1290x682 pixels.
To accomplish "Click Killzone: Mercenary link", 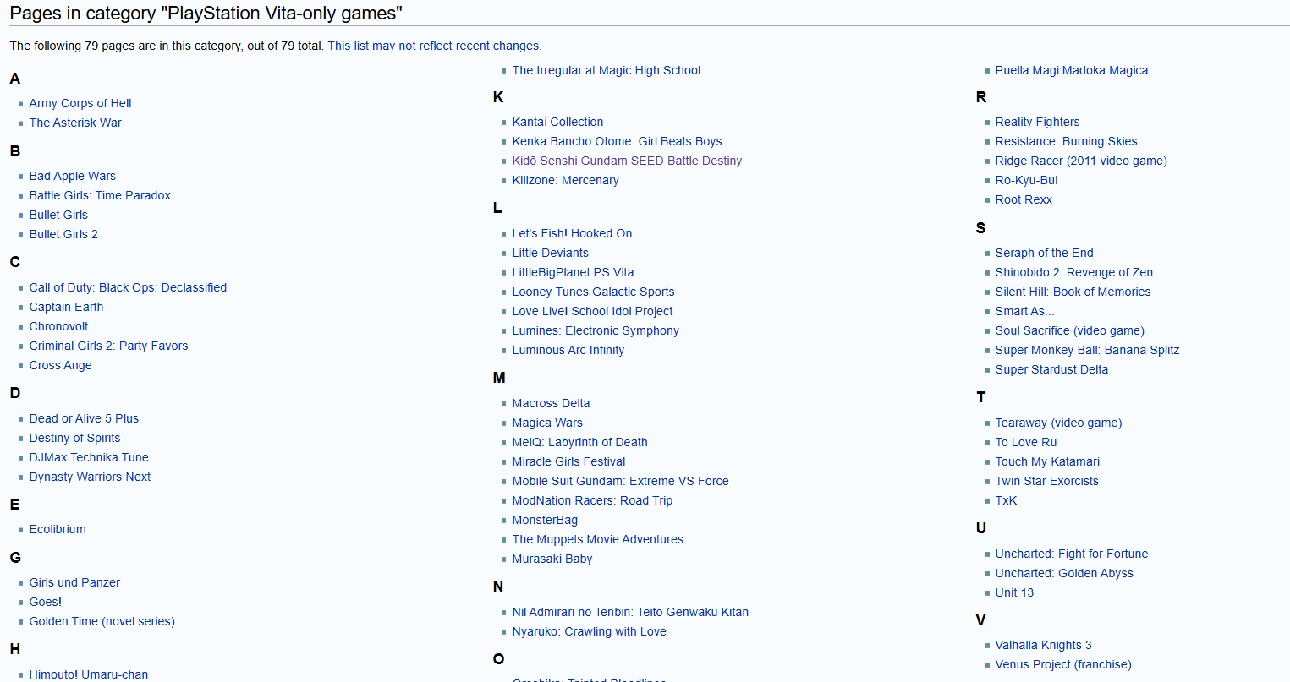I will pos(565,180).
